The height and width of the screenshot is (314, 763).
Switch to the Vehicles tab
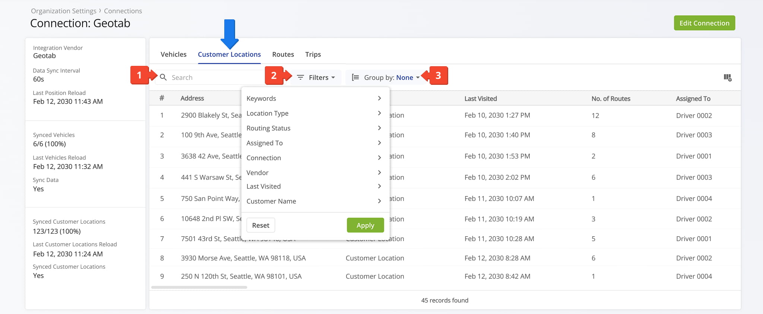(174, 54)
